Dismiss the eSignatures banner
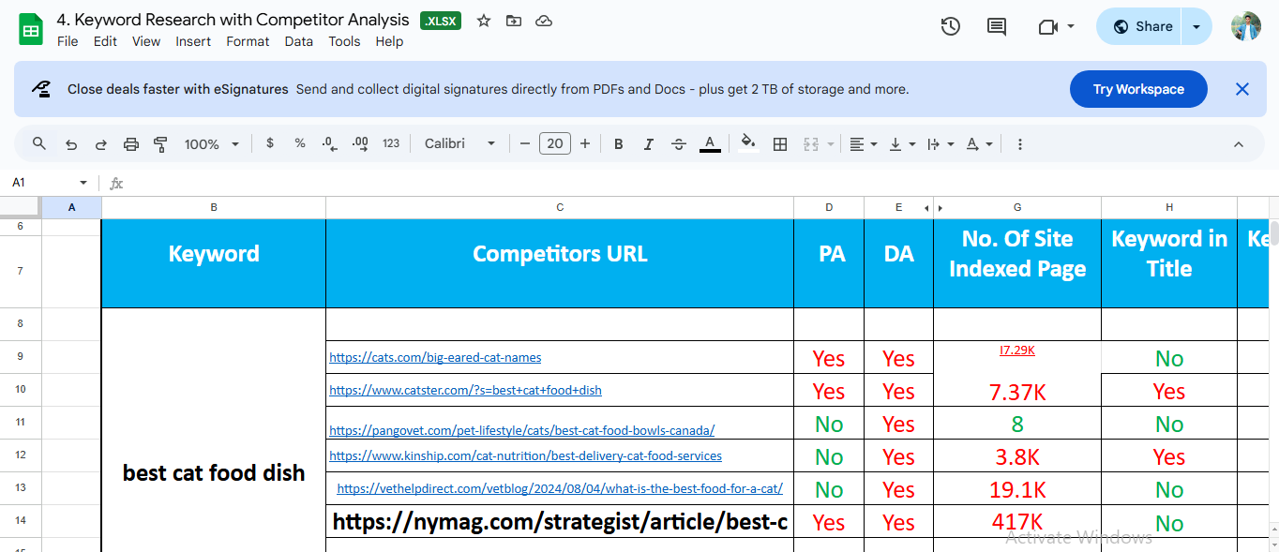The image size is (1279, 552). [1242, 89]
